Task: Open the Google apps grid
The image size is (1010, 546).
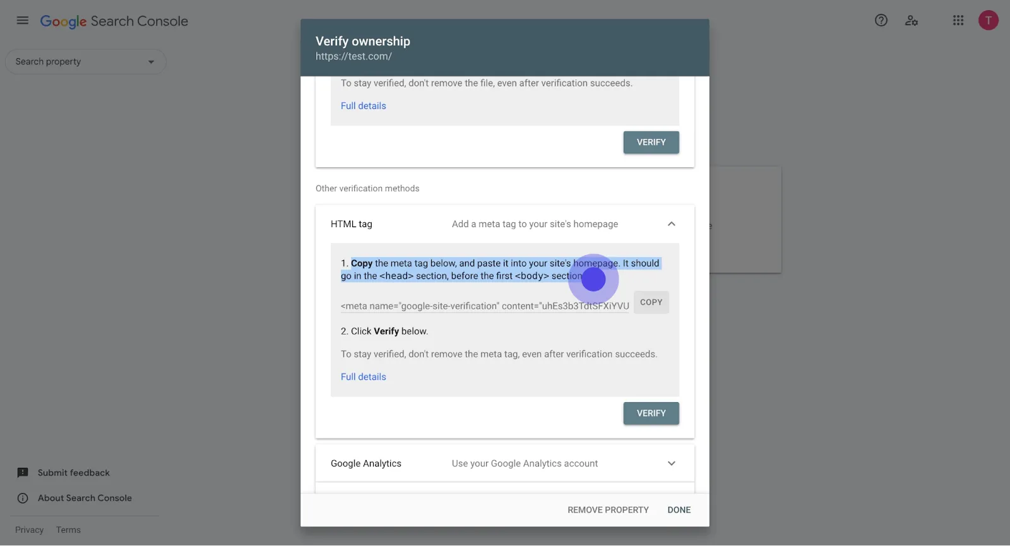Action: (x=958, y=20)
